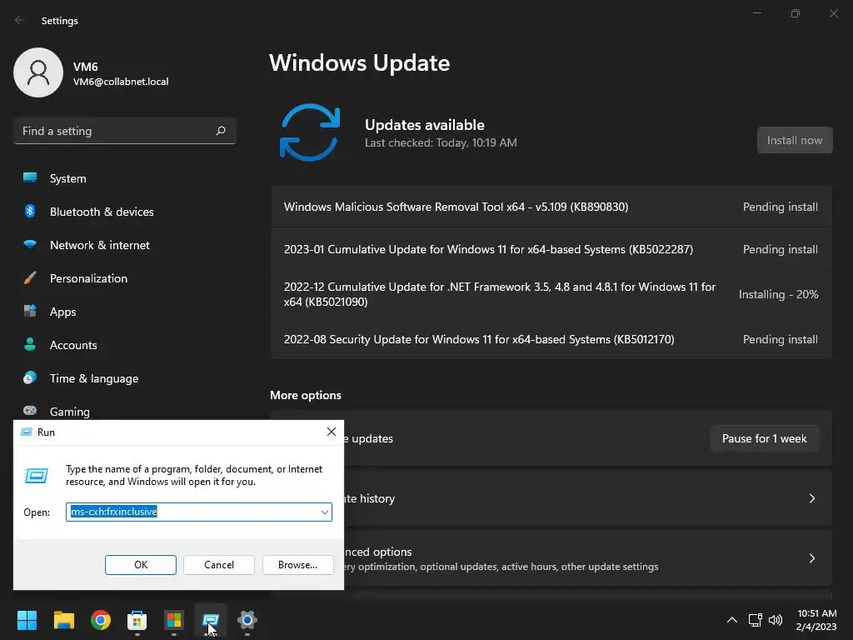The height and width of the screenshot is (640, 853).
Task: Open the clock showing 10:51 AM
Action: pyautogui.click(x=816, y=620)
